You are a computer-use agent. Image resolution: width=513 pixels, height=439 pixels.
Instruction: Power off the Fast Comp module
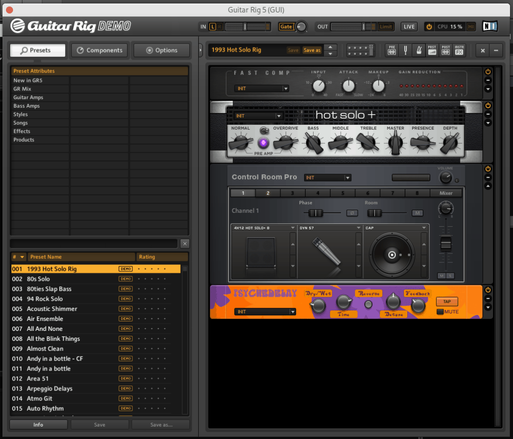(x=488, y=72)
